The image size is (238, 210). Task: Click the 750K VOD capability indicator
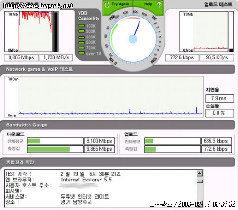click(81, 48)
